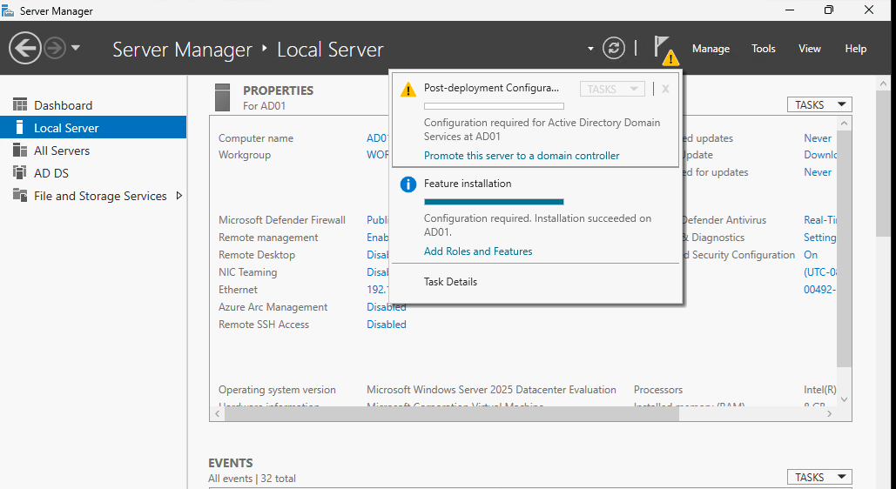Expand File and Storage Services arrow
This screenshot has width=896, height=489.
179,196
